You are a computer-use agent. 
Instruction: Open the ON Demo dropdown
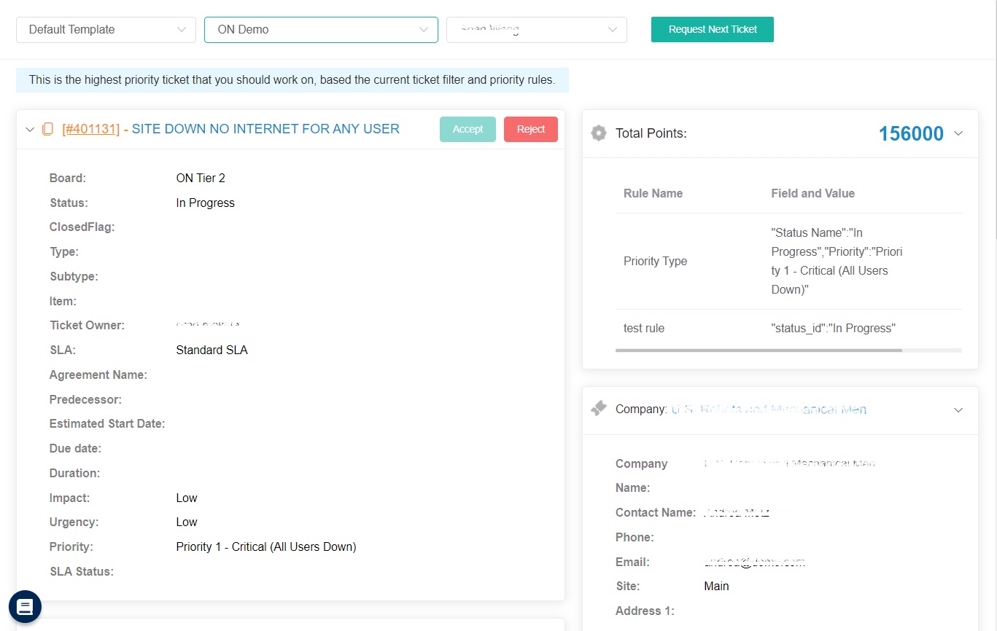point(321,30)
